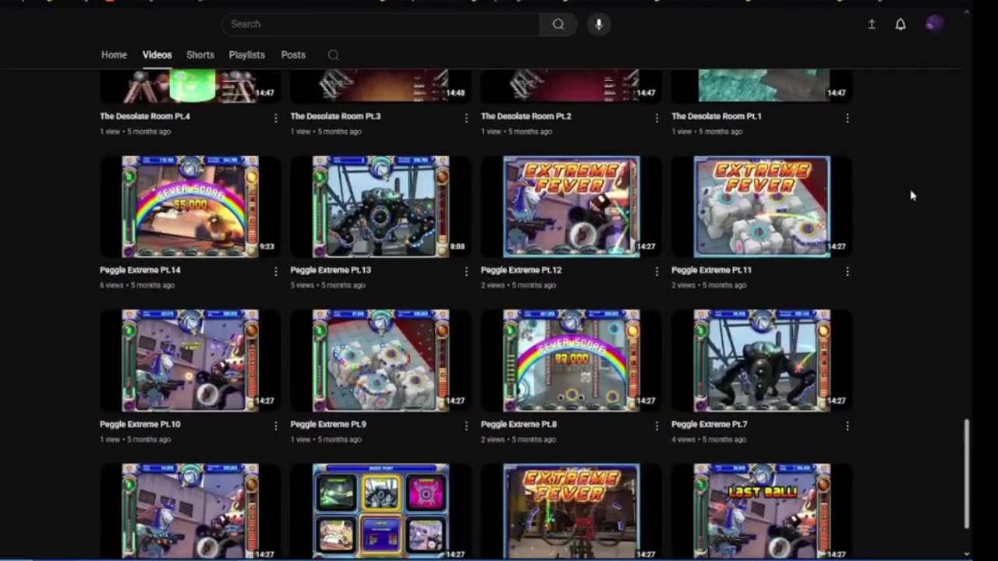The height and width of the screenshot is (561, 998).
Task: Open Peggle Extreme Pt.9 title link
Action: 328,425
